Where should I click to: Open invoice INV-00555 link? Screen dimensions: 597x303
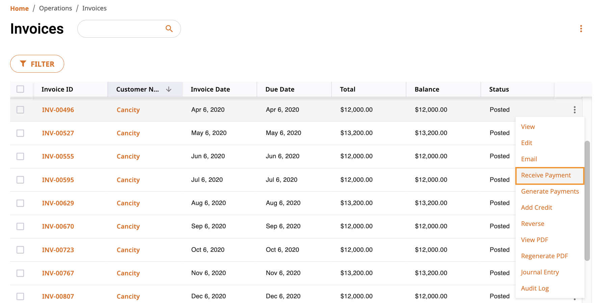[x=58, y=156]
